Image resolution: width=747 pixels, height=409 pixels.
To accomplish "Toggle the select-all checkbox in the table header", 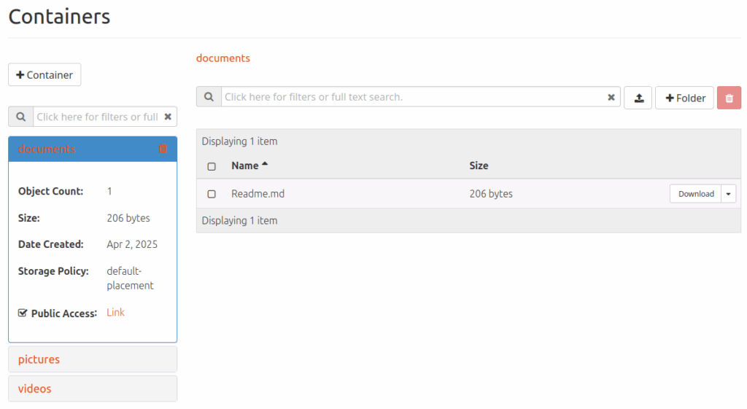I will (212, 166).
